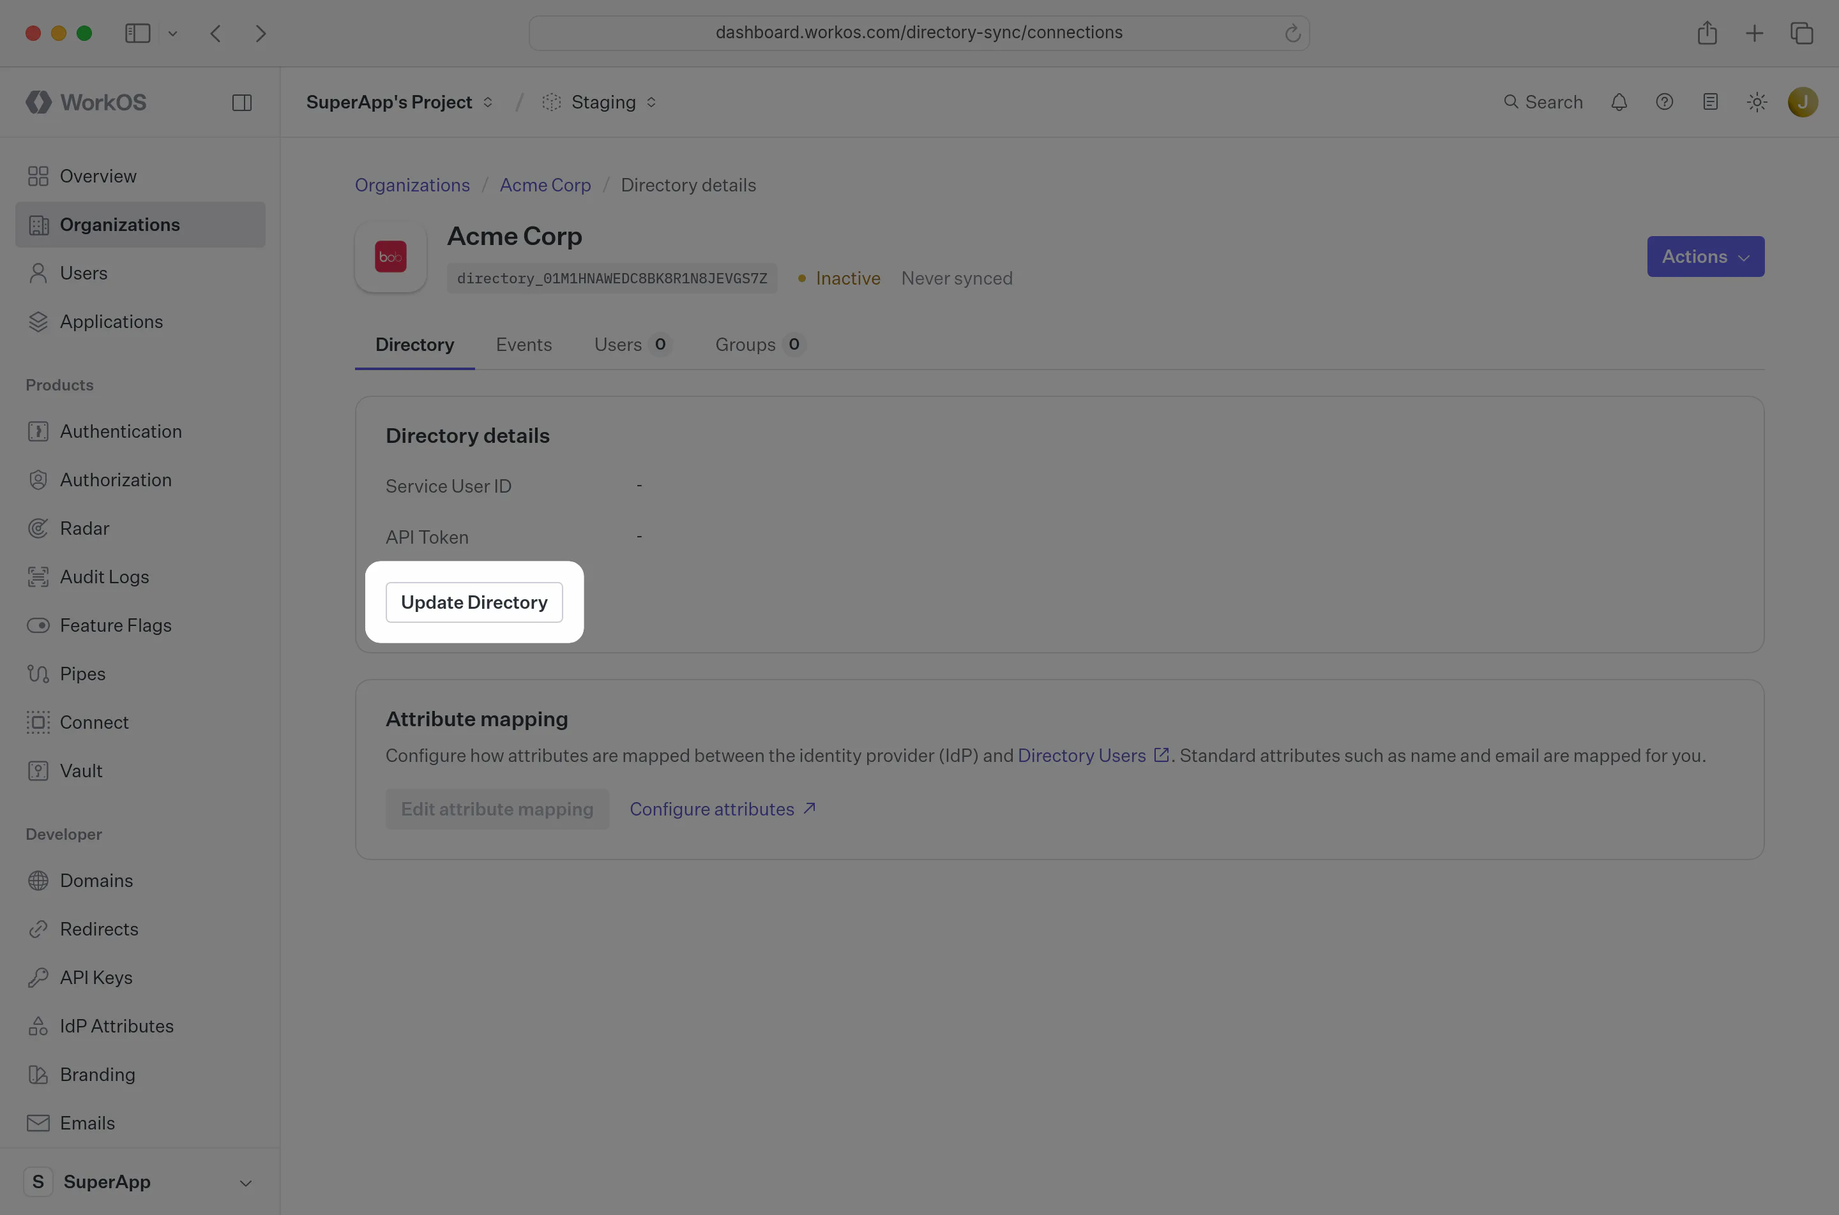Open Feature Flags in sidebar

pyautogui.click(x=140, y=625)
